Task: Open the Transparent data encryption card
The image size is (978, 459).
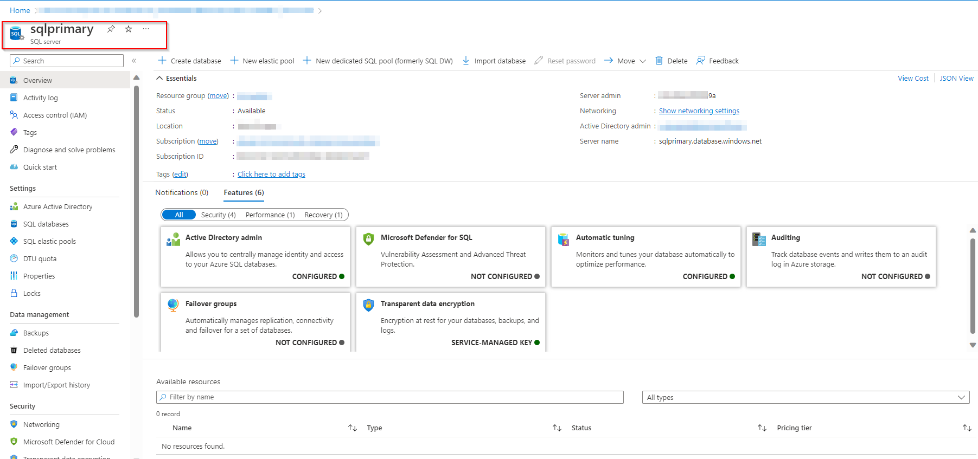Action: (451, 322)
